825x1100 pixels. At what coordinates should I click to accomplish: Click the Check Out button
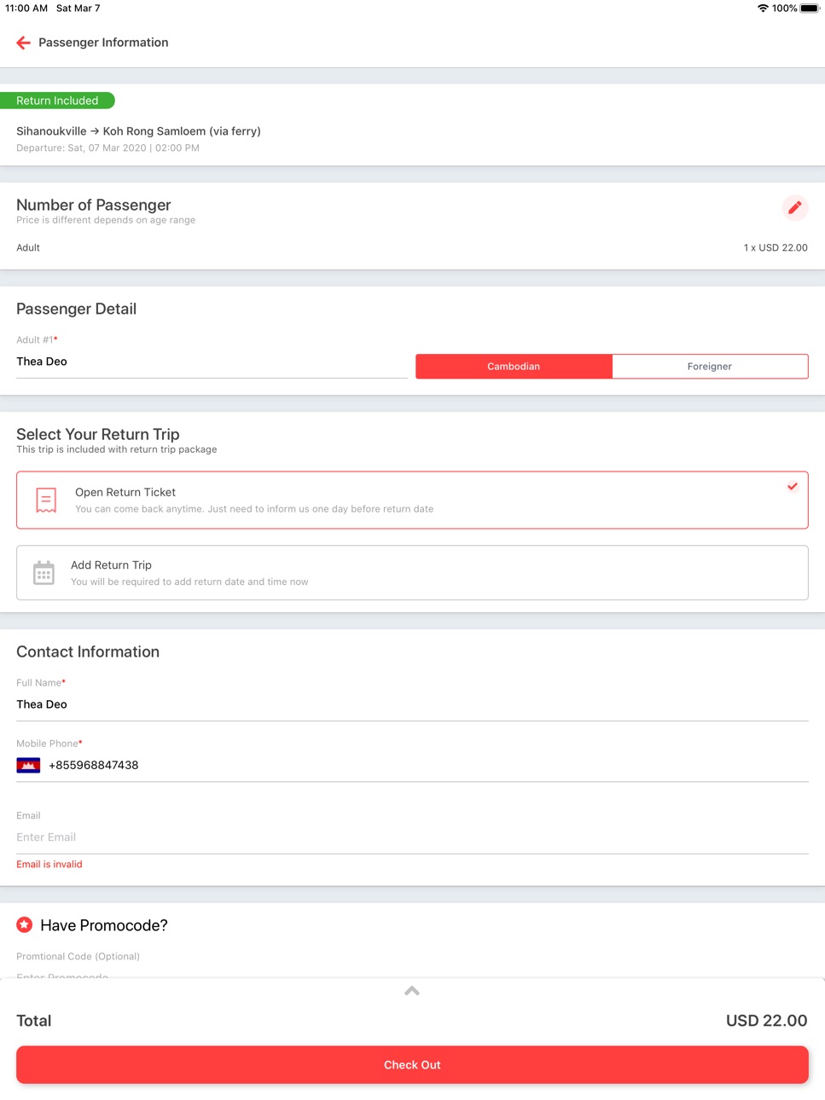pyautogui.click(x=412, y=1065)
